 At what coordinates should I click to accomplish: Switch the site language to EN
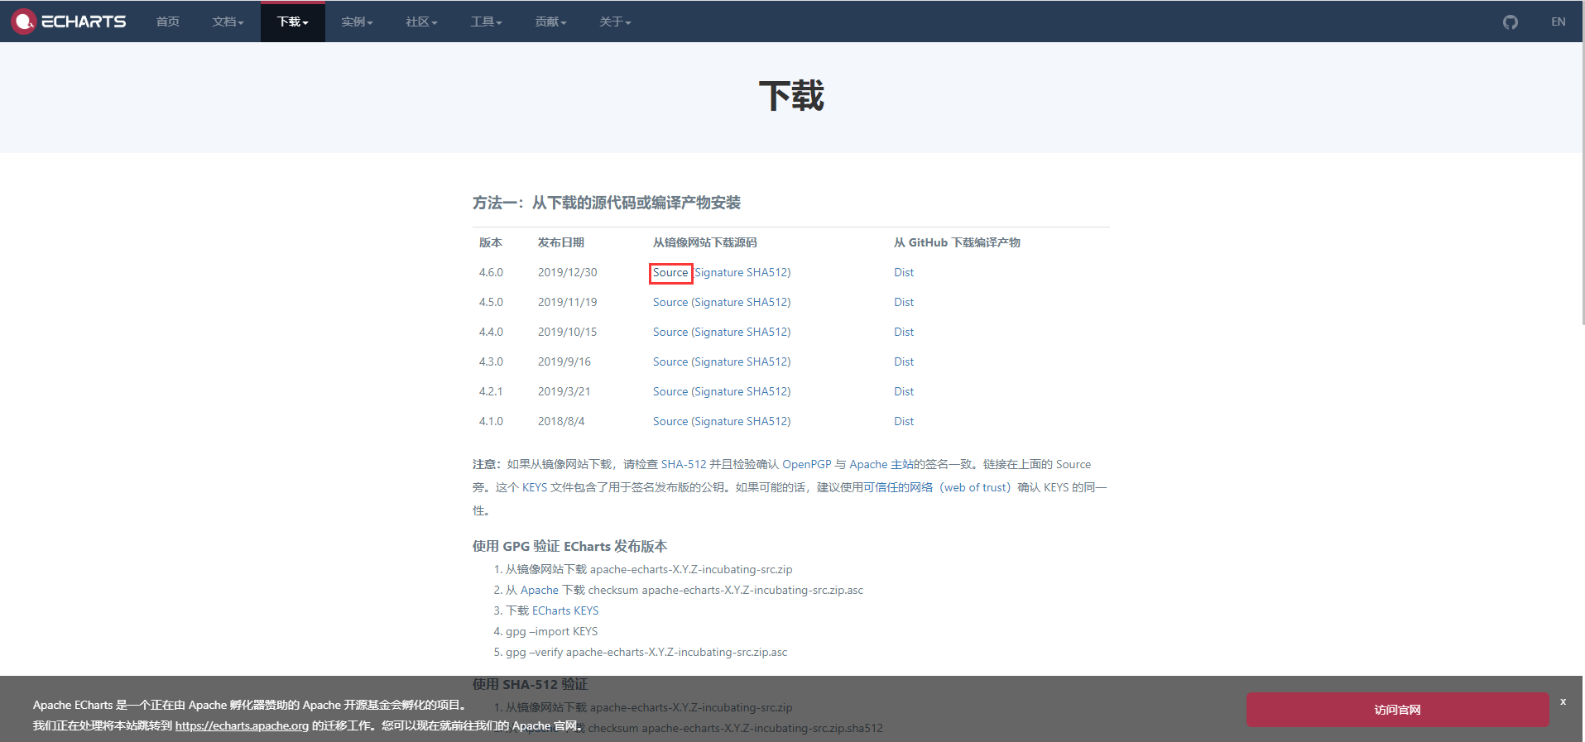pos(1559,22)
